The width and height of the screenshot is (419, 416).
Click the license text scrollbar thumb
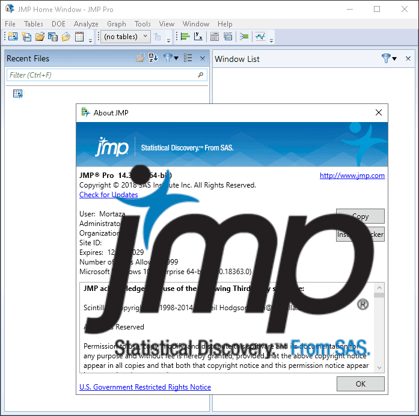click(x=379, y=295)
